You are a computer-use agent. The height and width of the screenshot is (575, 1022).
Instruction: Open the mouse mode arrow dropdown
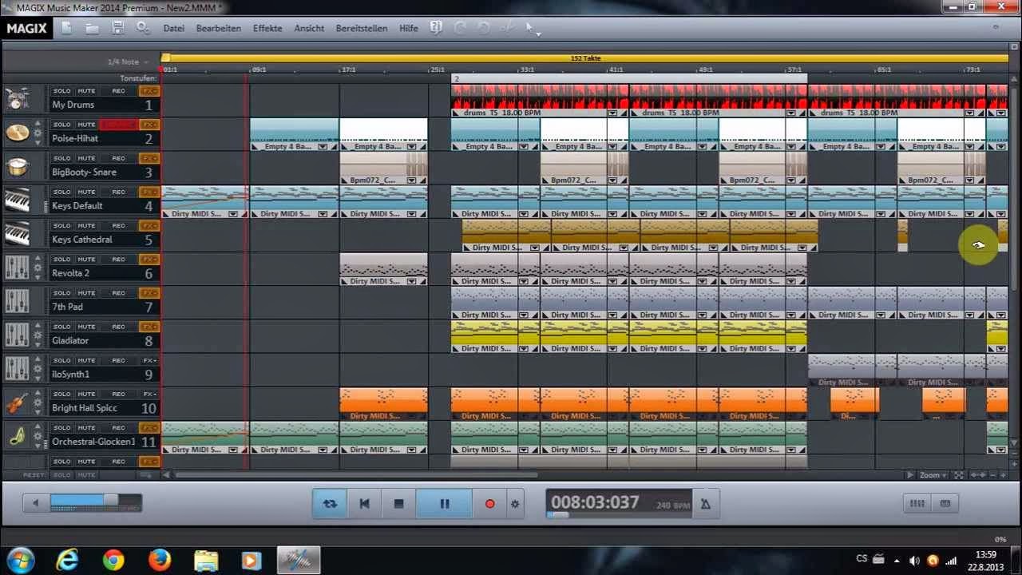[x=532, y=29]
